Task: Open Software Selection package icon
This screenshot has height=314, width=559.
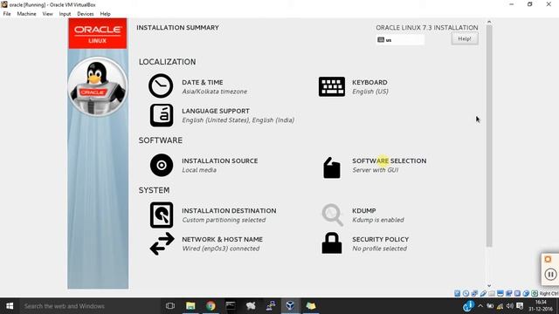Action: (332, 167)
